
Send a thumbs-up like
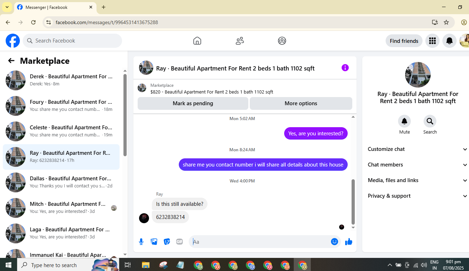349,242
